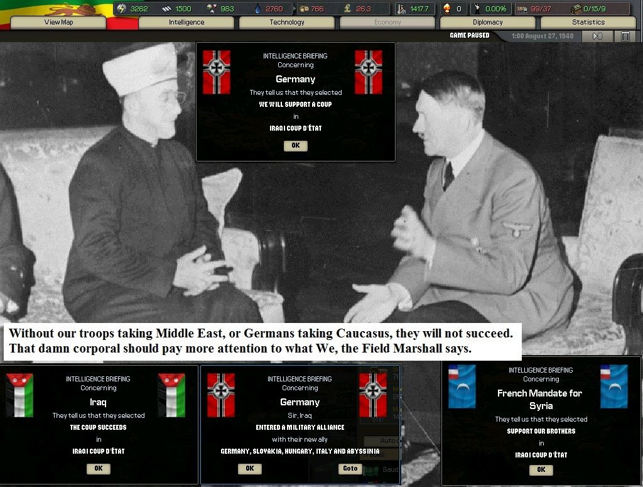This screenshot has height=487, width=643.
Task: Click the Crude Oil droplet icon
Action: coord(257,9)
